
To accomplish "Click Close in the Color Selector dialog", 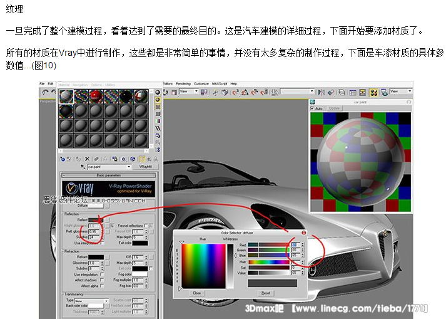I will (x=197, y=293).
